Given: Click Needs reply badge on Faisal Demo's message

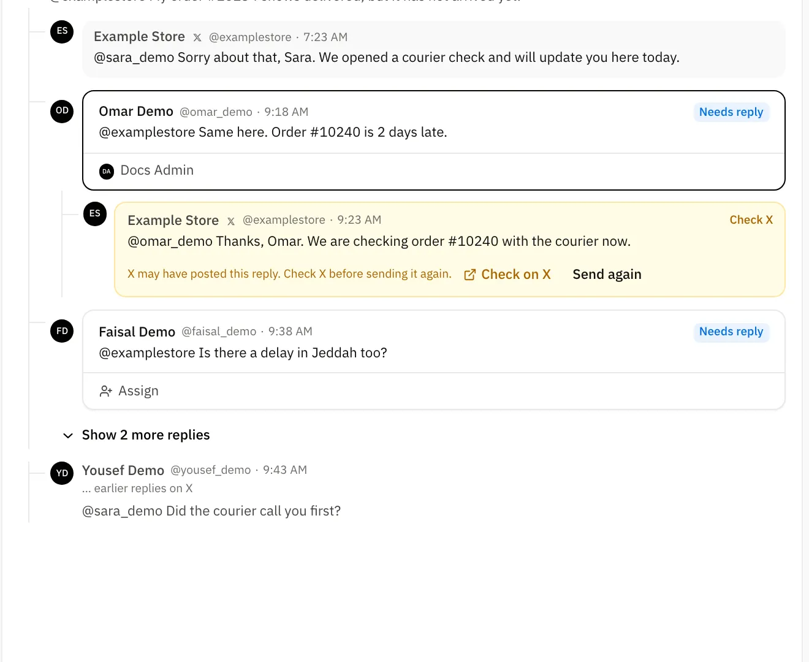Looking at the screenshot, I should 731,332.
